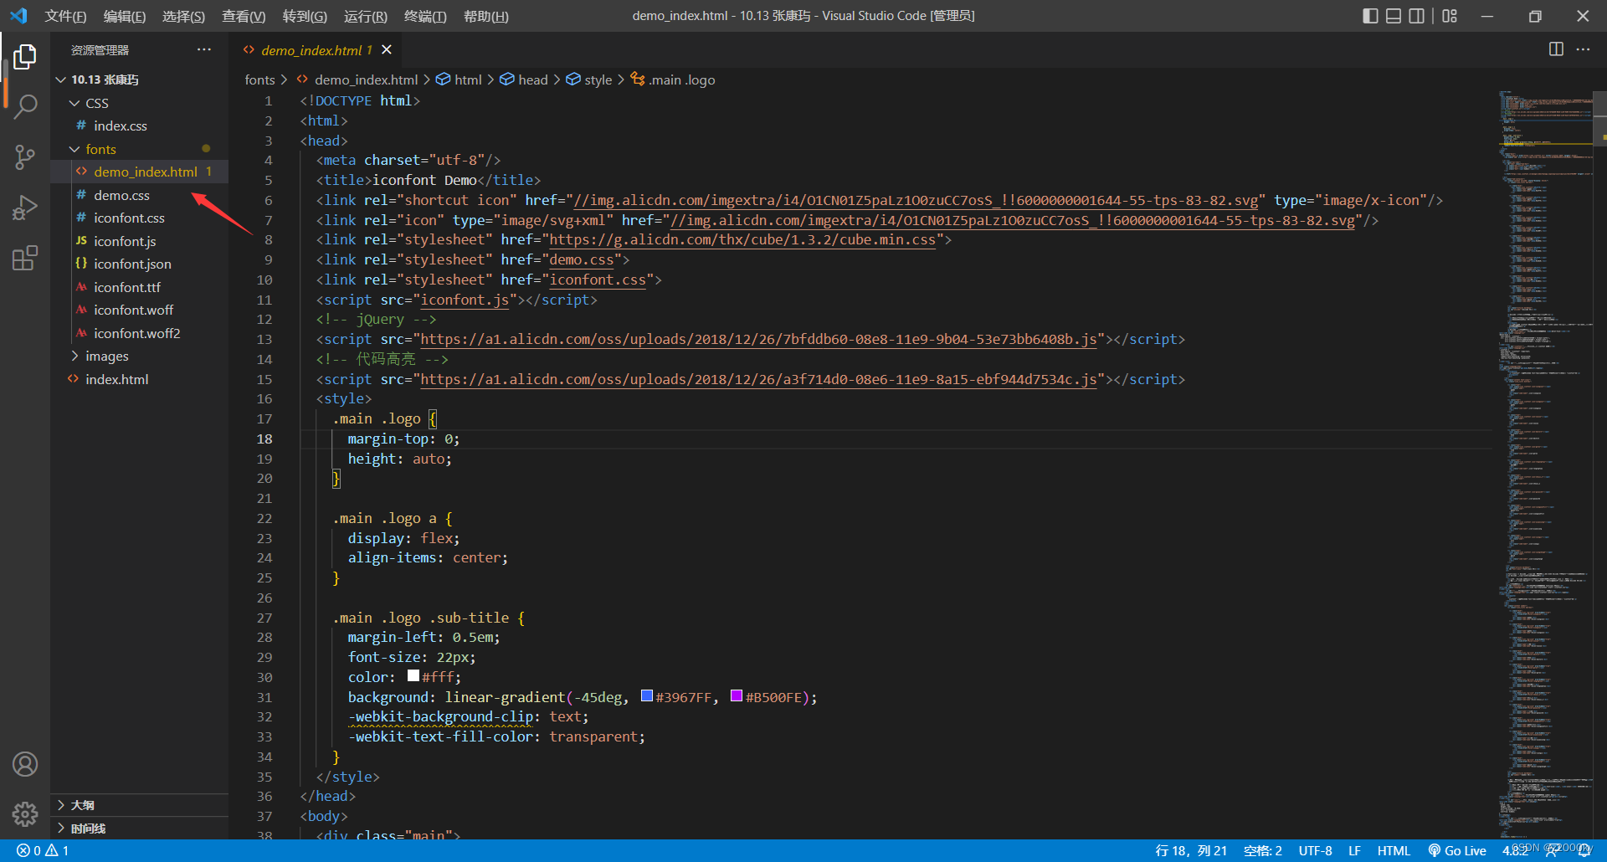This screenshot has height=862, width=1607.
Task: Open iconfont.js in the explorer
Action: click(139, 241)
